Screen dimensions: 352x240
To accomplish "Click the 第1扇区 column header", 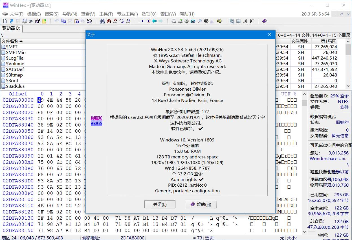I will pos(324,41).
